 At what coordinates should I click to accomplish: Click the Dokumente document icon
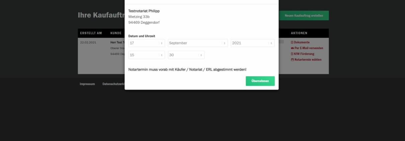click(x=292, y=42)
